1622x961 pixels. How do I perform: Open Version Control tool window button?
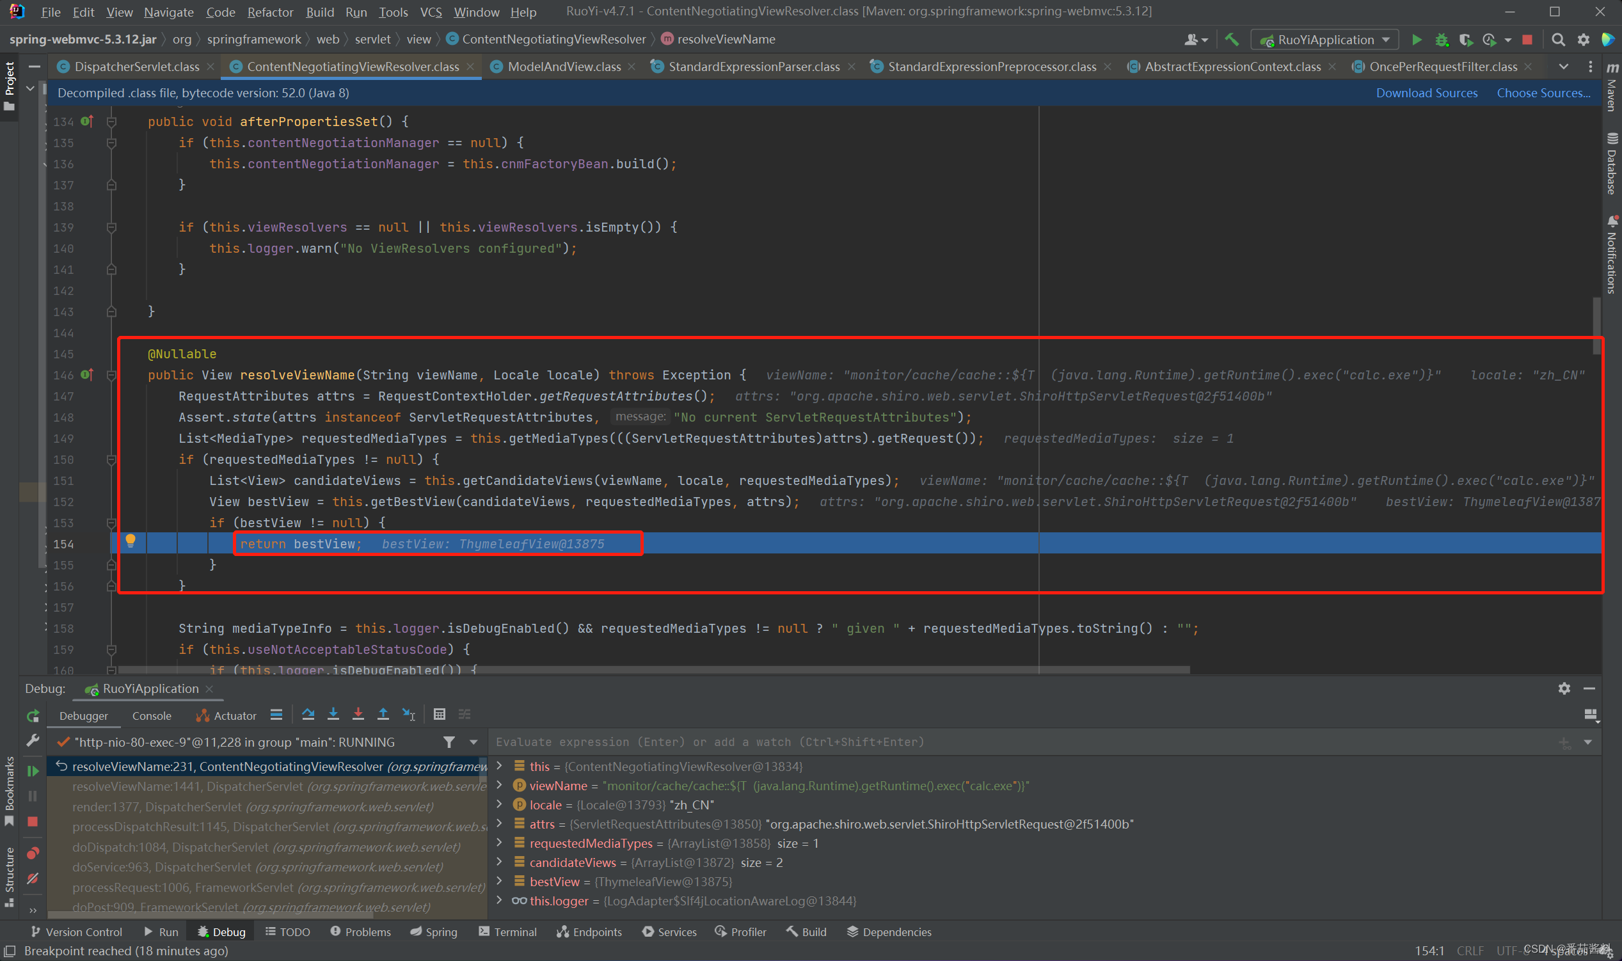[76, 932]
